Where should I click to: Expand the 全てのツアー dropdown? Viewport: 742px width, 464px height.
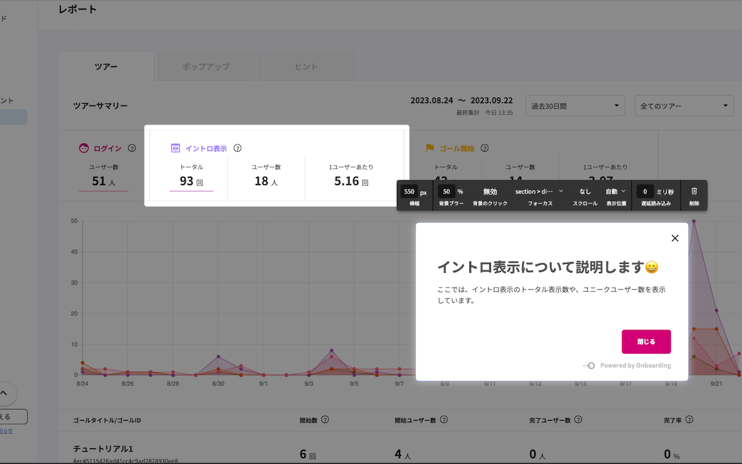[684, 105]
